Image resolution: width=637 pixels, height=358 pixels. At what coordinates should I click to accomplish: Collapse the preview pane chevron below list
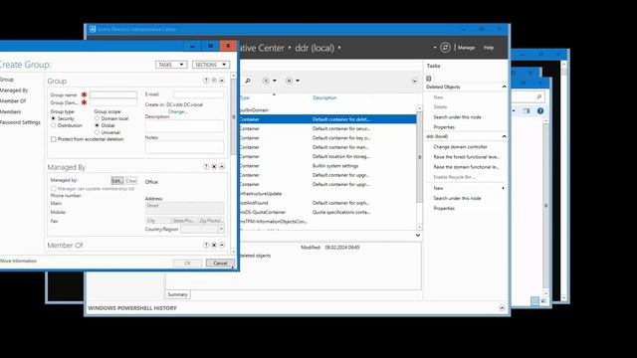tap(418, 235)
